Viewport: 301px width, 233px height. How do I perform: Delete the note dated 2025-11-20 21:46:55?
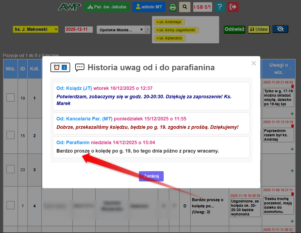pyautogui.click(x=293, y=86)
